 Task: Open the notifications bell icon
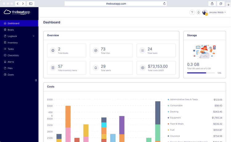tap(198, 12)
